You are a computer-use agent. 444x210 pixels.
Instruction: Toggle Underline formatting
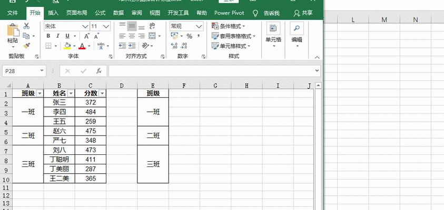click(67, 36)
